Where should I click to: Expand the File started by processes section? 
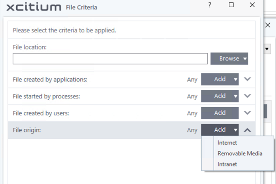click(x=247, y=96)
